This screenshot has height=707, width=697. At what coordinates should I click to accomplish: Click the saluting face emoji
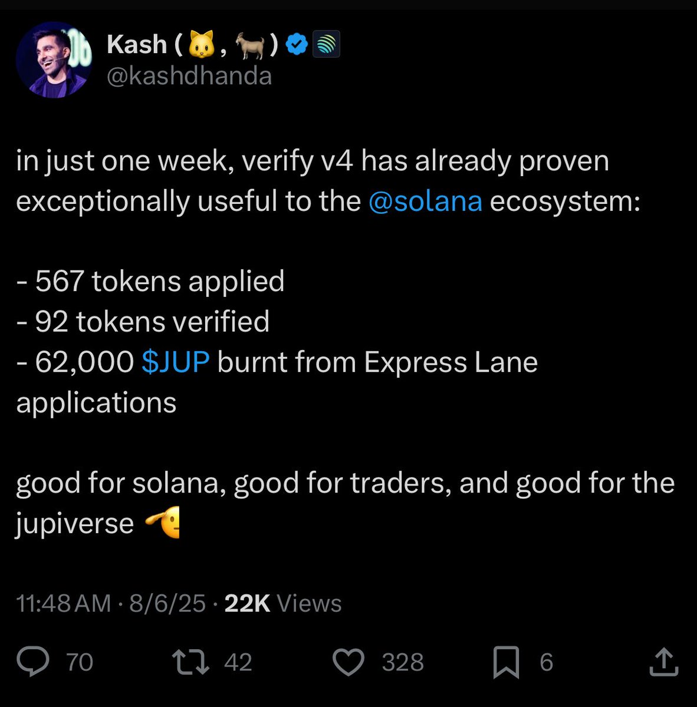point(162,522)
